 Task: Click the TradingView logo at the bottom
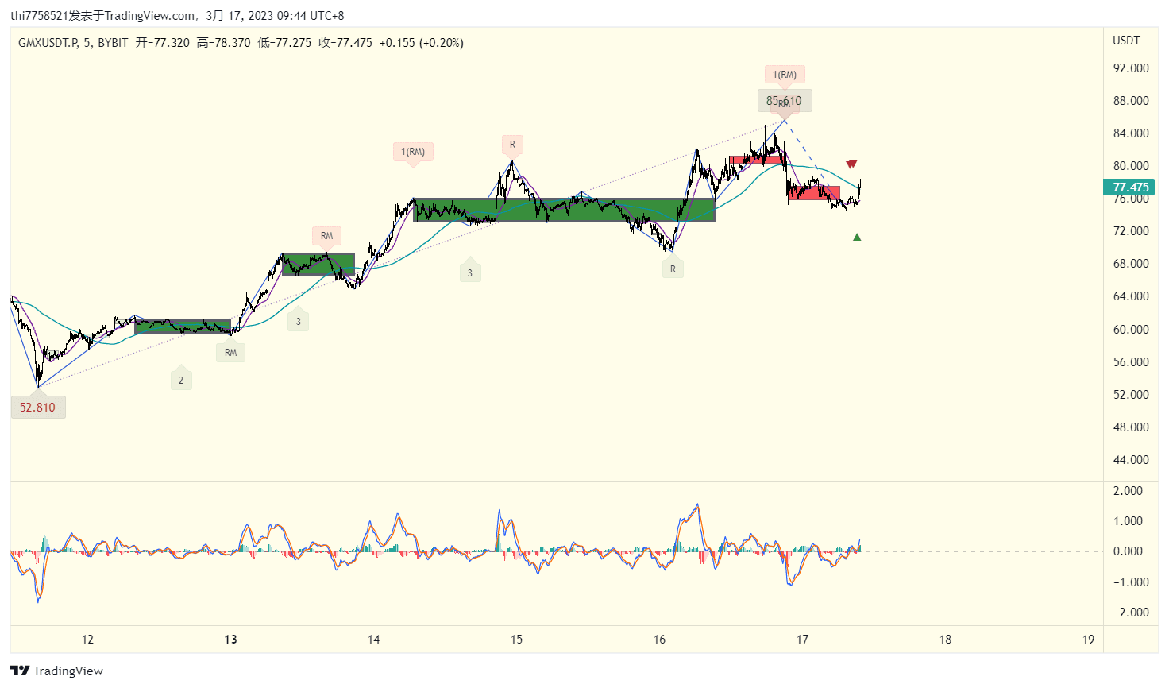[x=56, y=671]
